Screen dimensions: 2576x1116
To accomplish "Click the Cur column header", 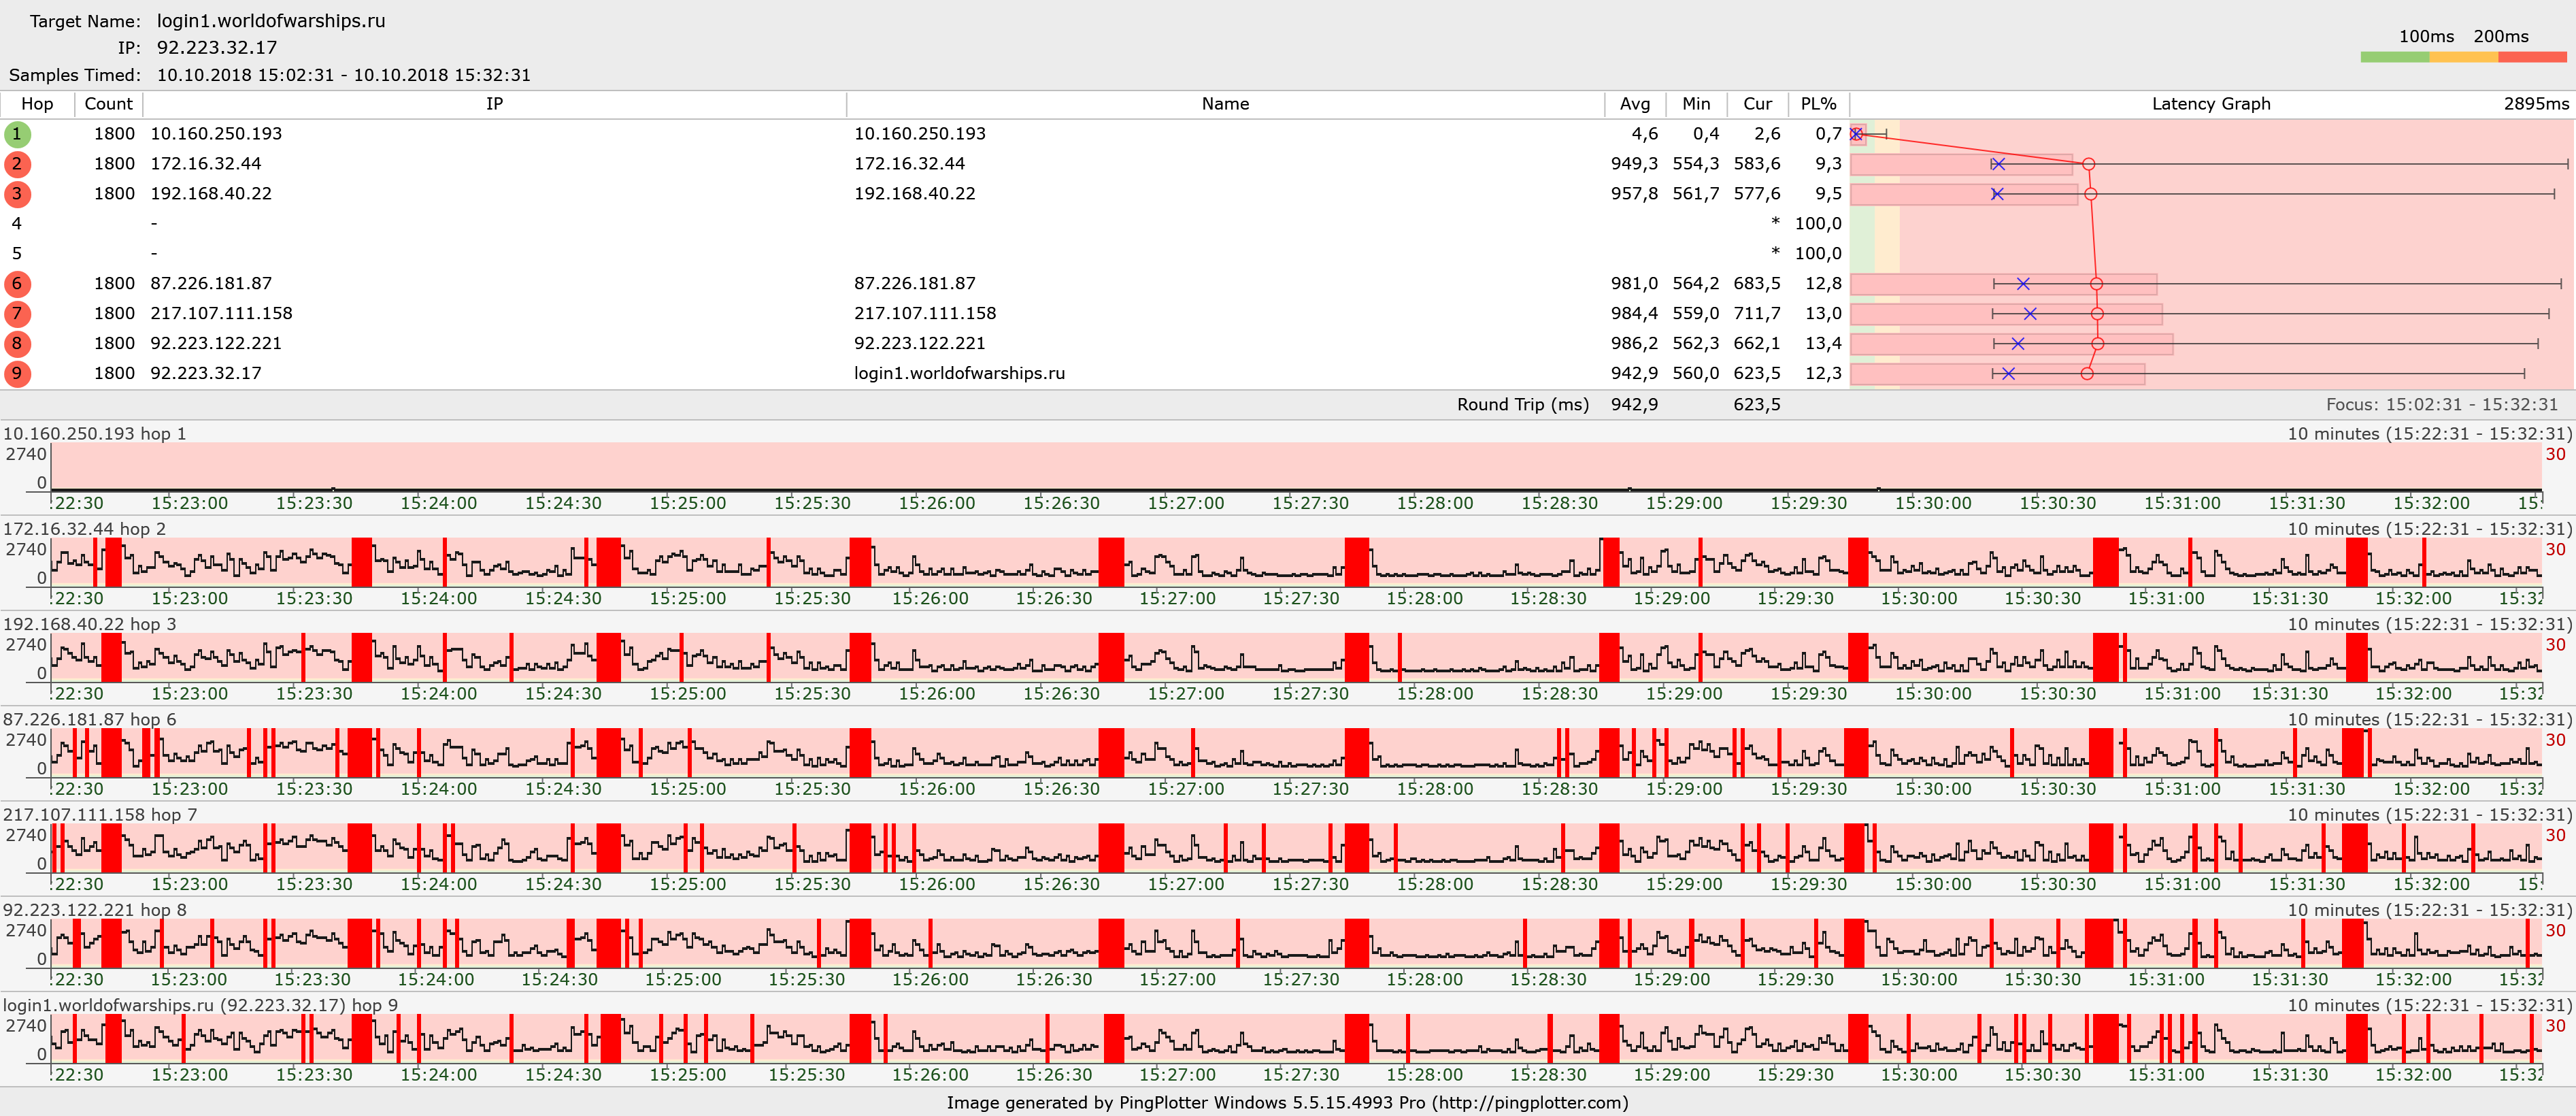I will [x=1757, y=104].
